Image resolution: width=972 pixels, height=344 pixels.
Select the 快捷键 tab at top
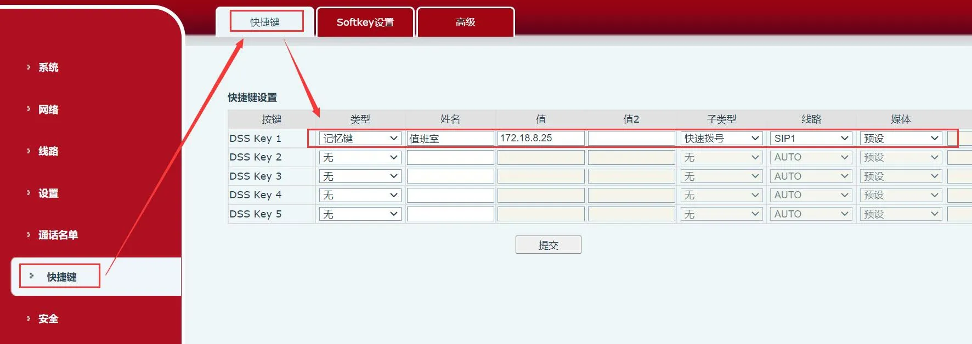265,22
